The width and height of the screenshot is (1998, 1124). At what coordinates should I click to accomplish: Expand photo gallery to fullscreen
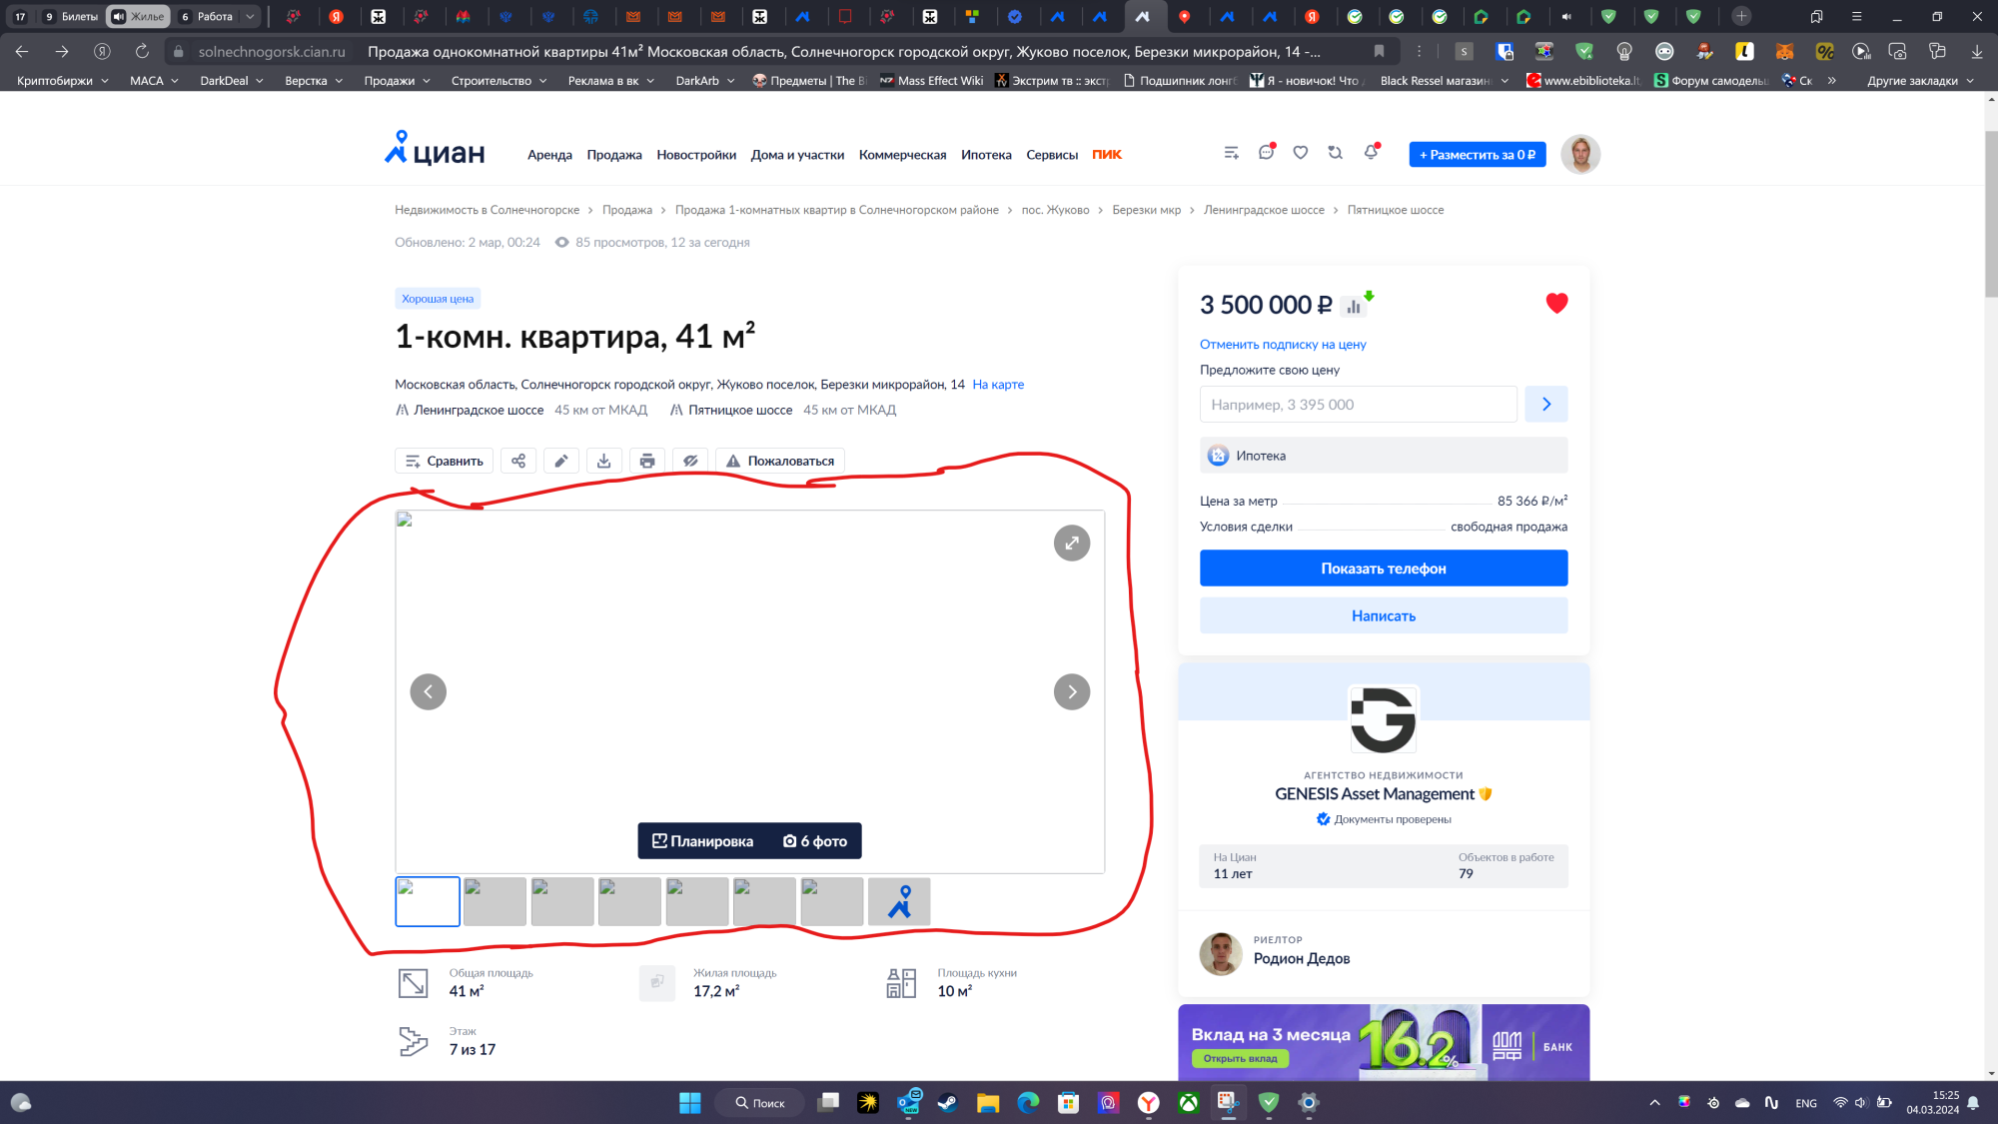tap(1071, 544)
